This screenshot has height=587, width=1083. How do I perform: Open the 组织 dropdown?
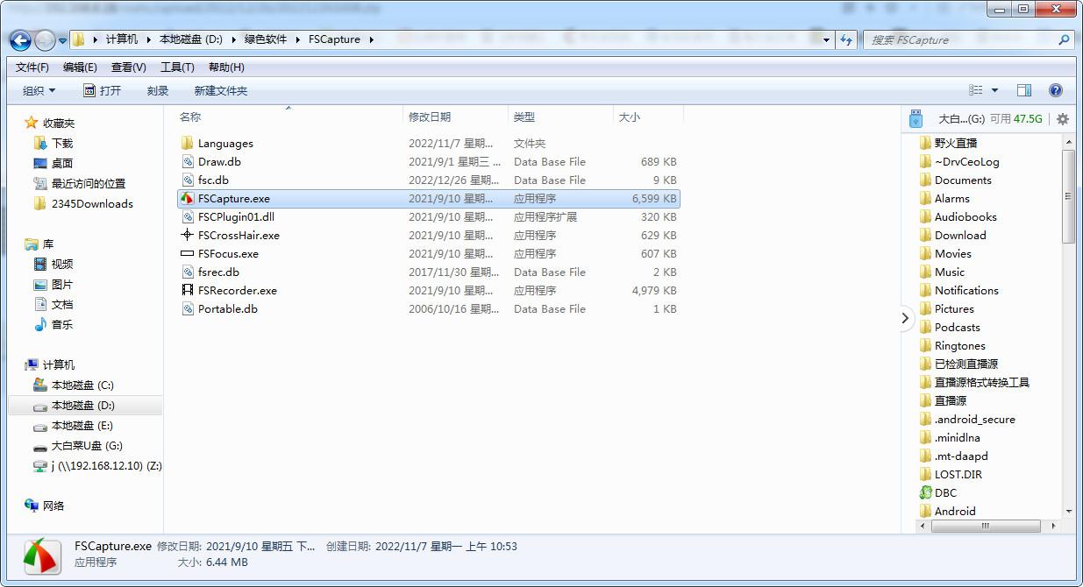click(x=39, y=91)
